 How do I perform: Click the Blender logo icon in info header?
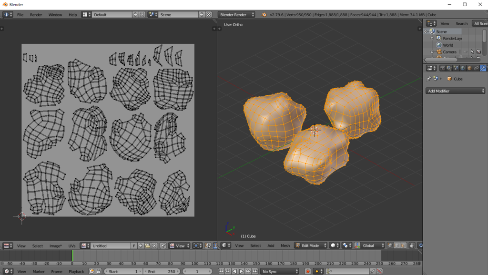point(264,15)
